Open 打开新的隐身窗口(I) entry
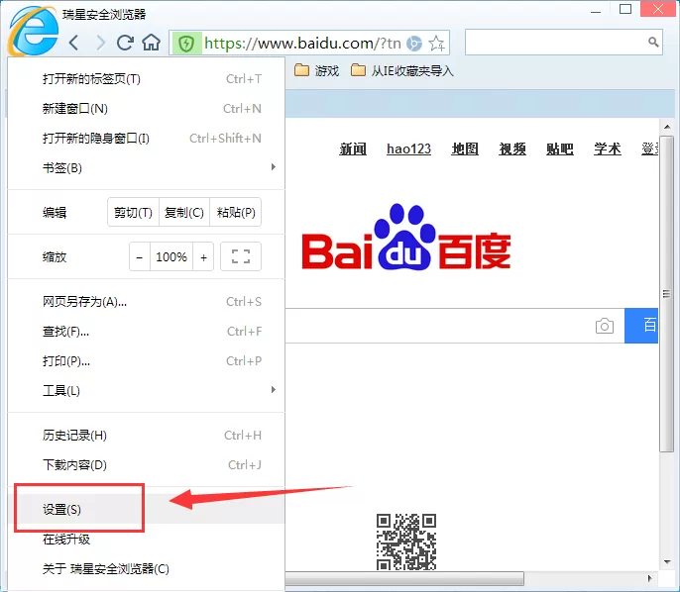The height and width of the screenshot is (592, 680). (146, 139)
